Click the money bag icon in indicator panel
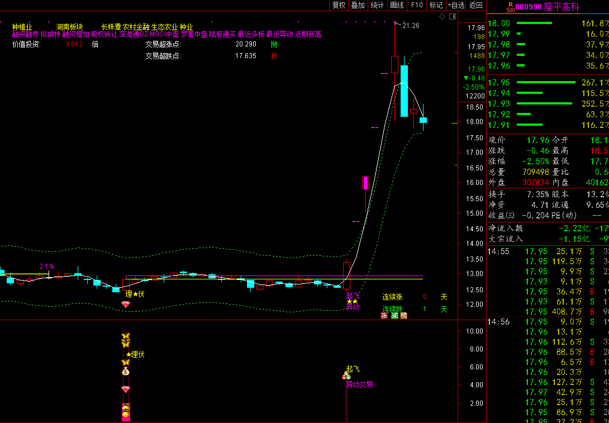This screenshot has width=609, height=423. (x=126, y=372)
